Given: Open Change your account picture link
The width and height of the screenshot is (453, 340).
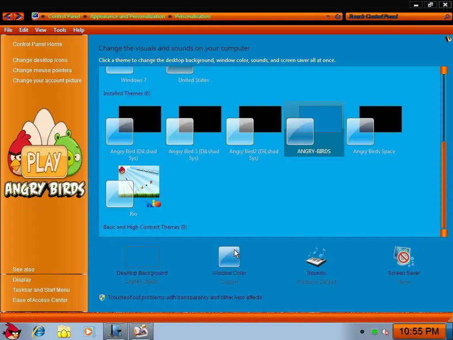Looking at the screenshot, I should (x=47, y=81).
